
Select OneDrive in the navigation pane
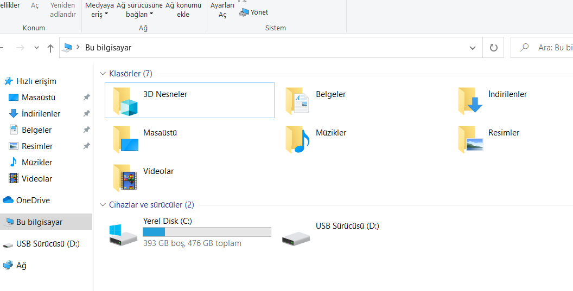pyautogui.click(x=33, y=201)
